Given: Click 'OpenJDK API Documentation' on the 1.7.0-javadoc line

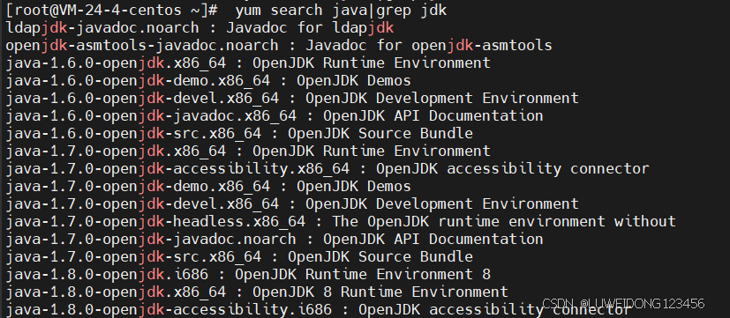Looking at the screenshot, I should [433, 240].
